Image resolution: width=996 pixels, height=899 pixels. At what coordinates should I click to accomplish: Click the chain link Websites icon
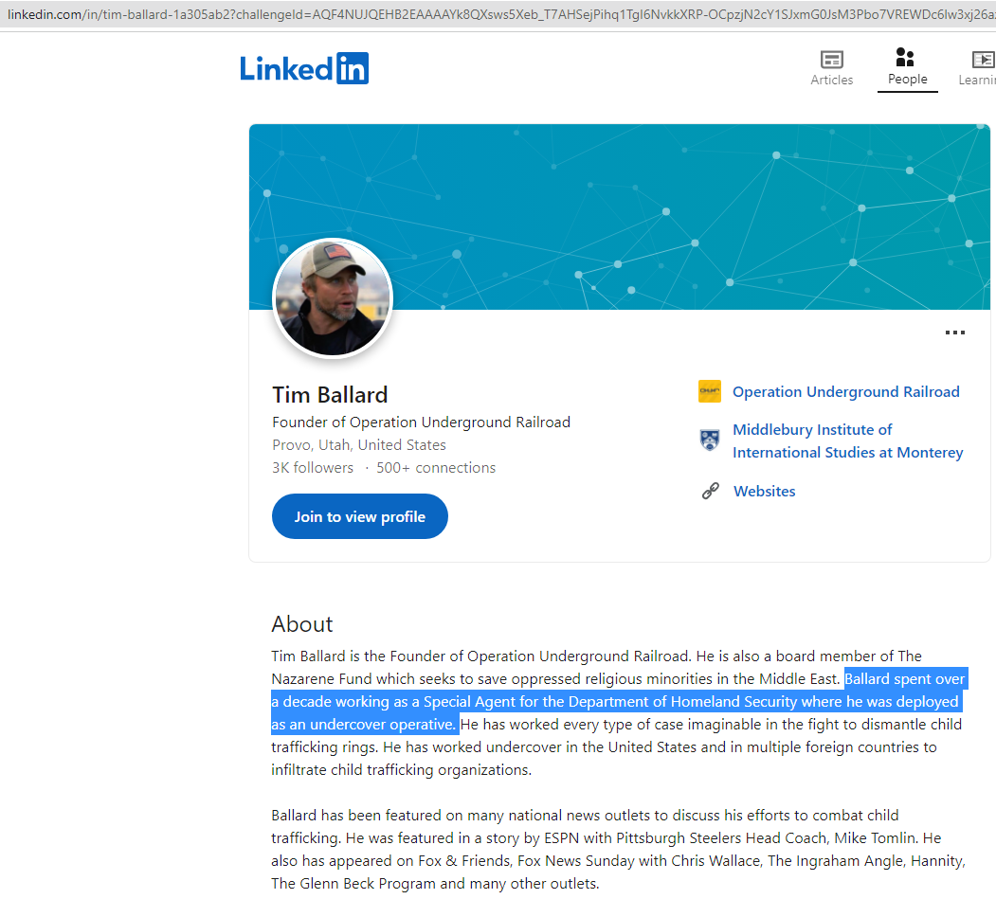click(x=710, y=491)
